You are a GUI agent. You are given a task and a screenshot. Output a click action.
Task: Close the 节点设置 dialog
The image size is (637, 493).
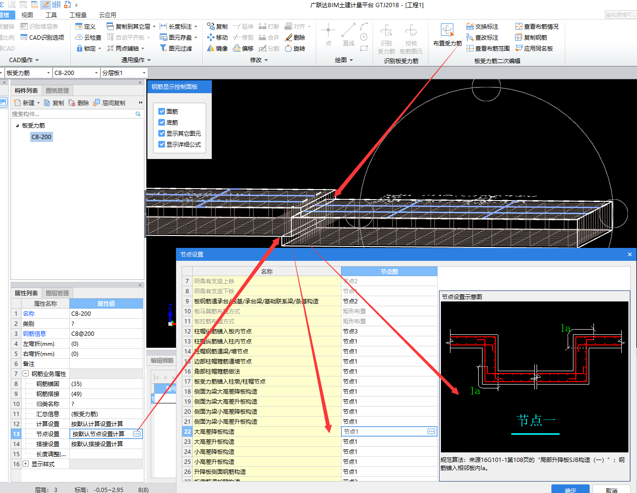(630, 255)
